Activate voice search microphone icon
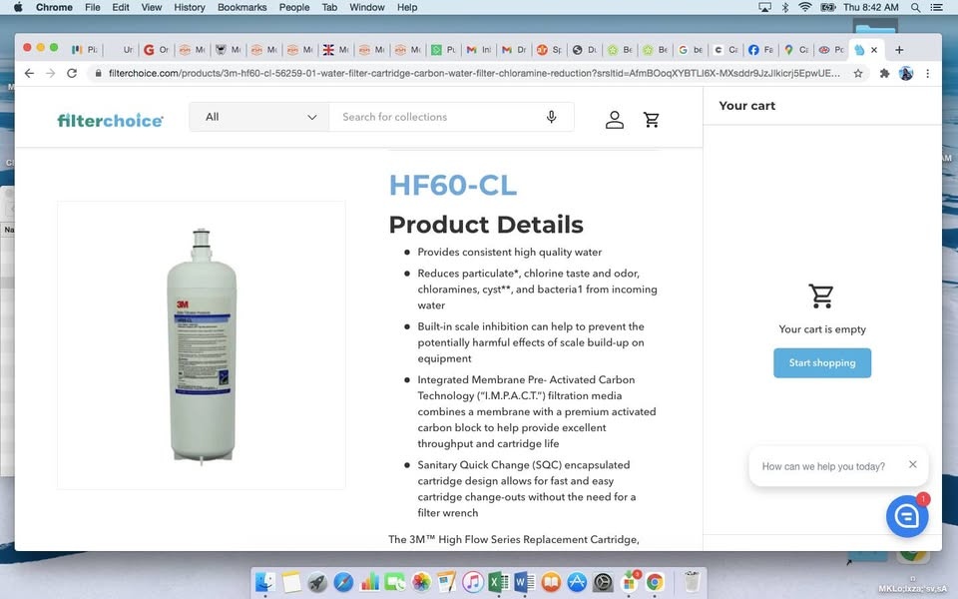 coord(551,117)
